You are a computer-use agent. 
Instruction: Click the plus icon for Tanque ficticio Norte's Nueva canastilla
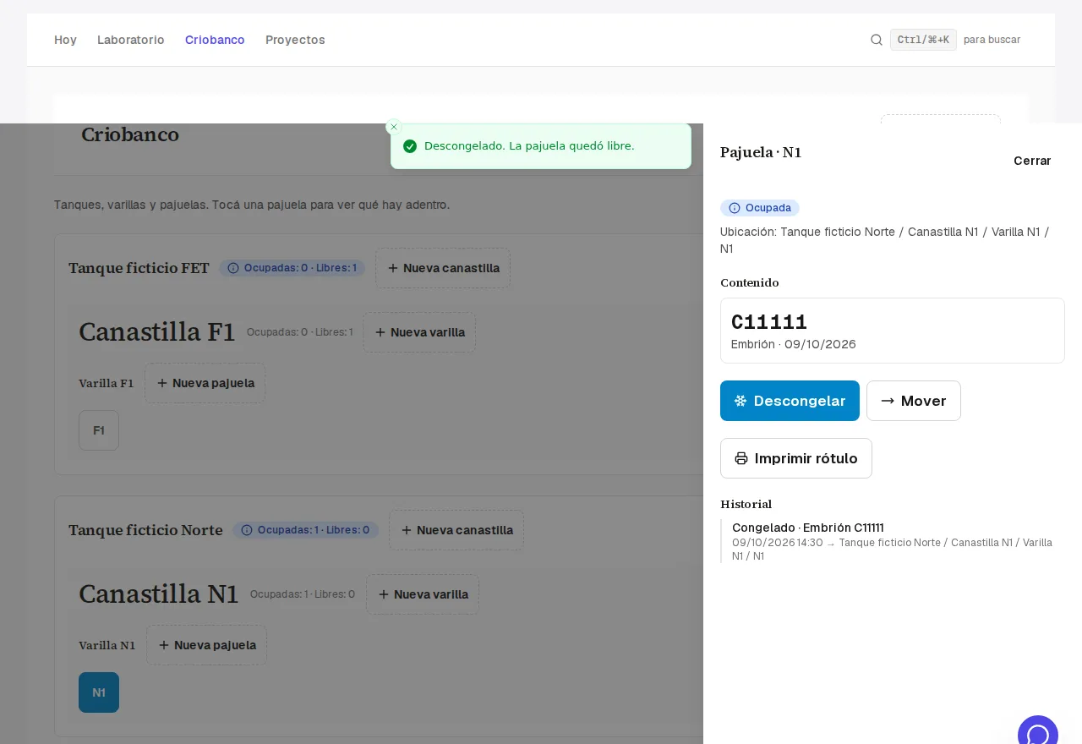coord(407,530)
